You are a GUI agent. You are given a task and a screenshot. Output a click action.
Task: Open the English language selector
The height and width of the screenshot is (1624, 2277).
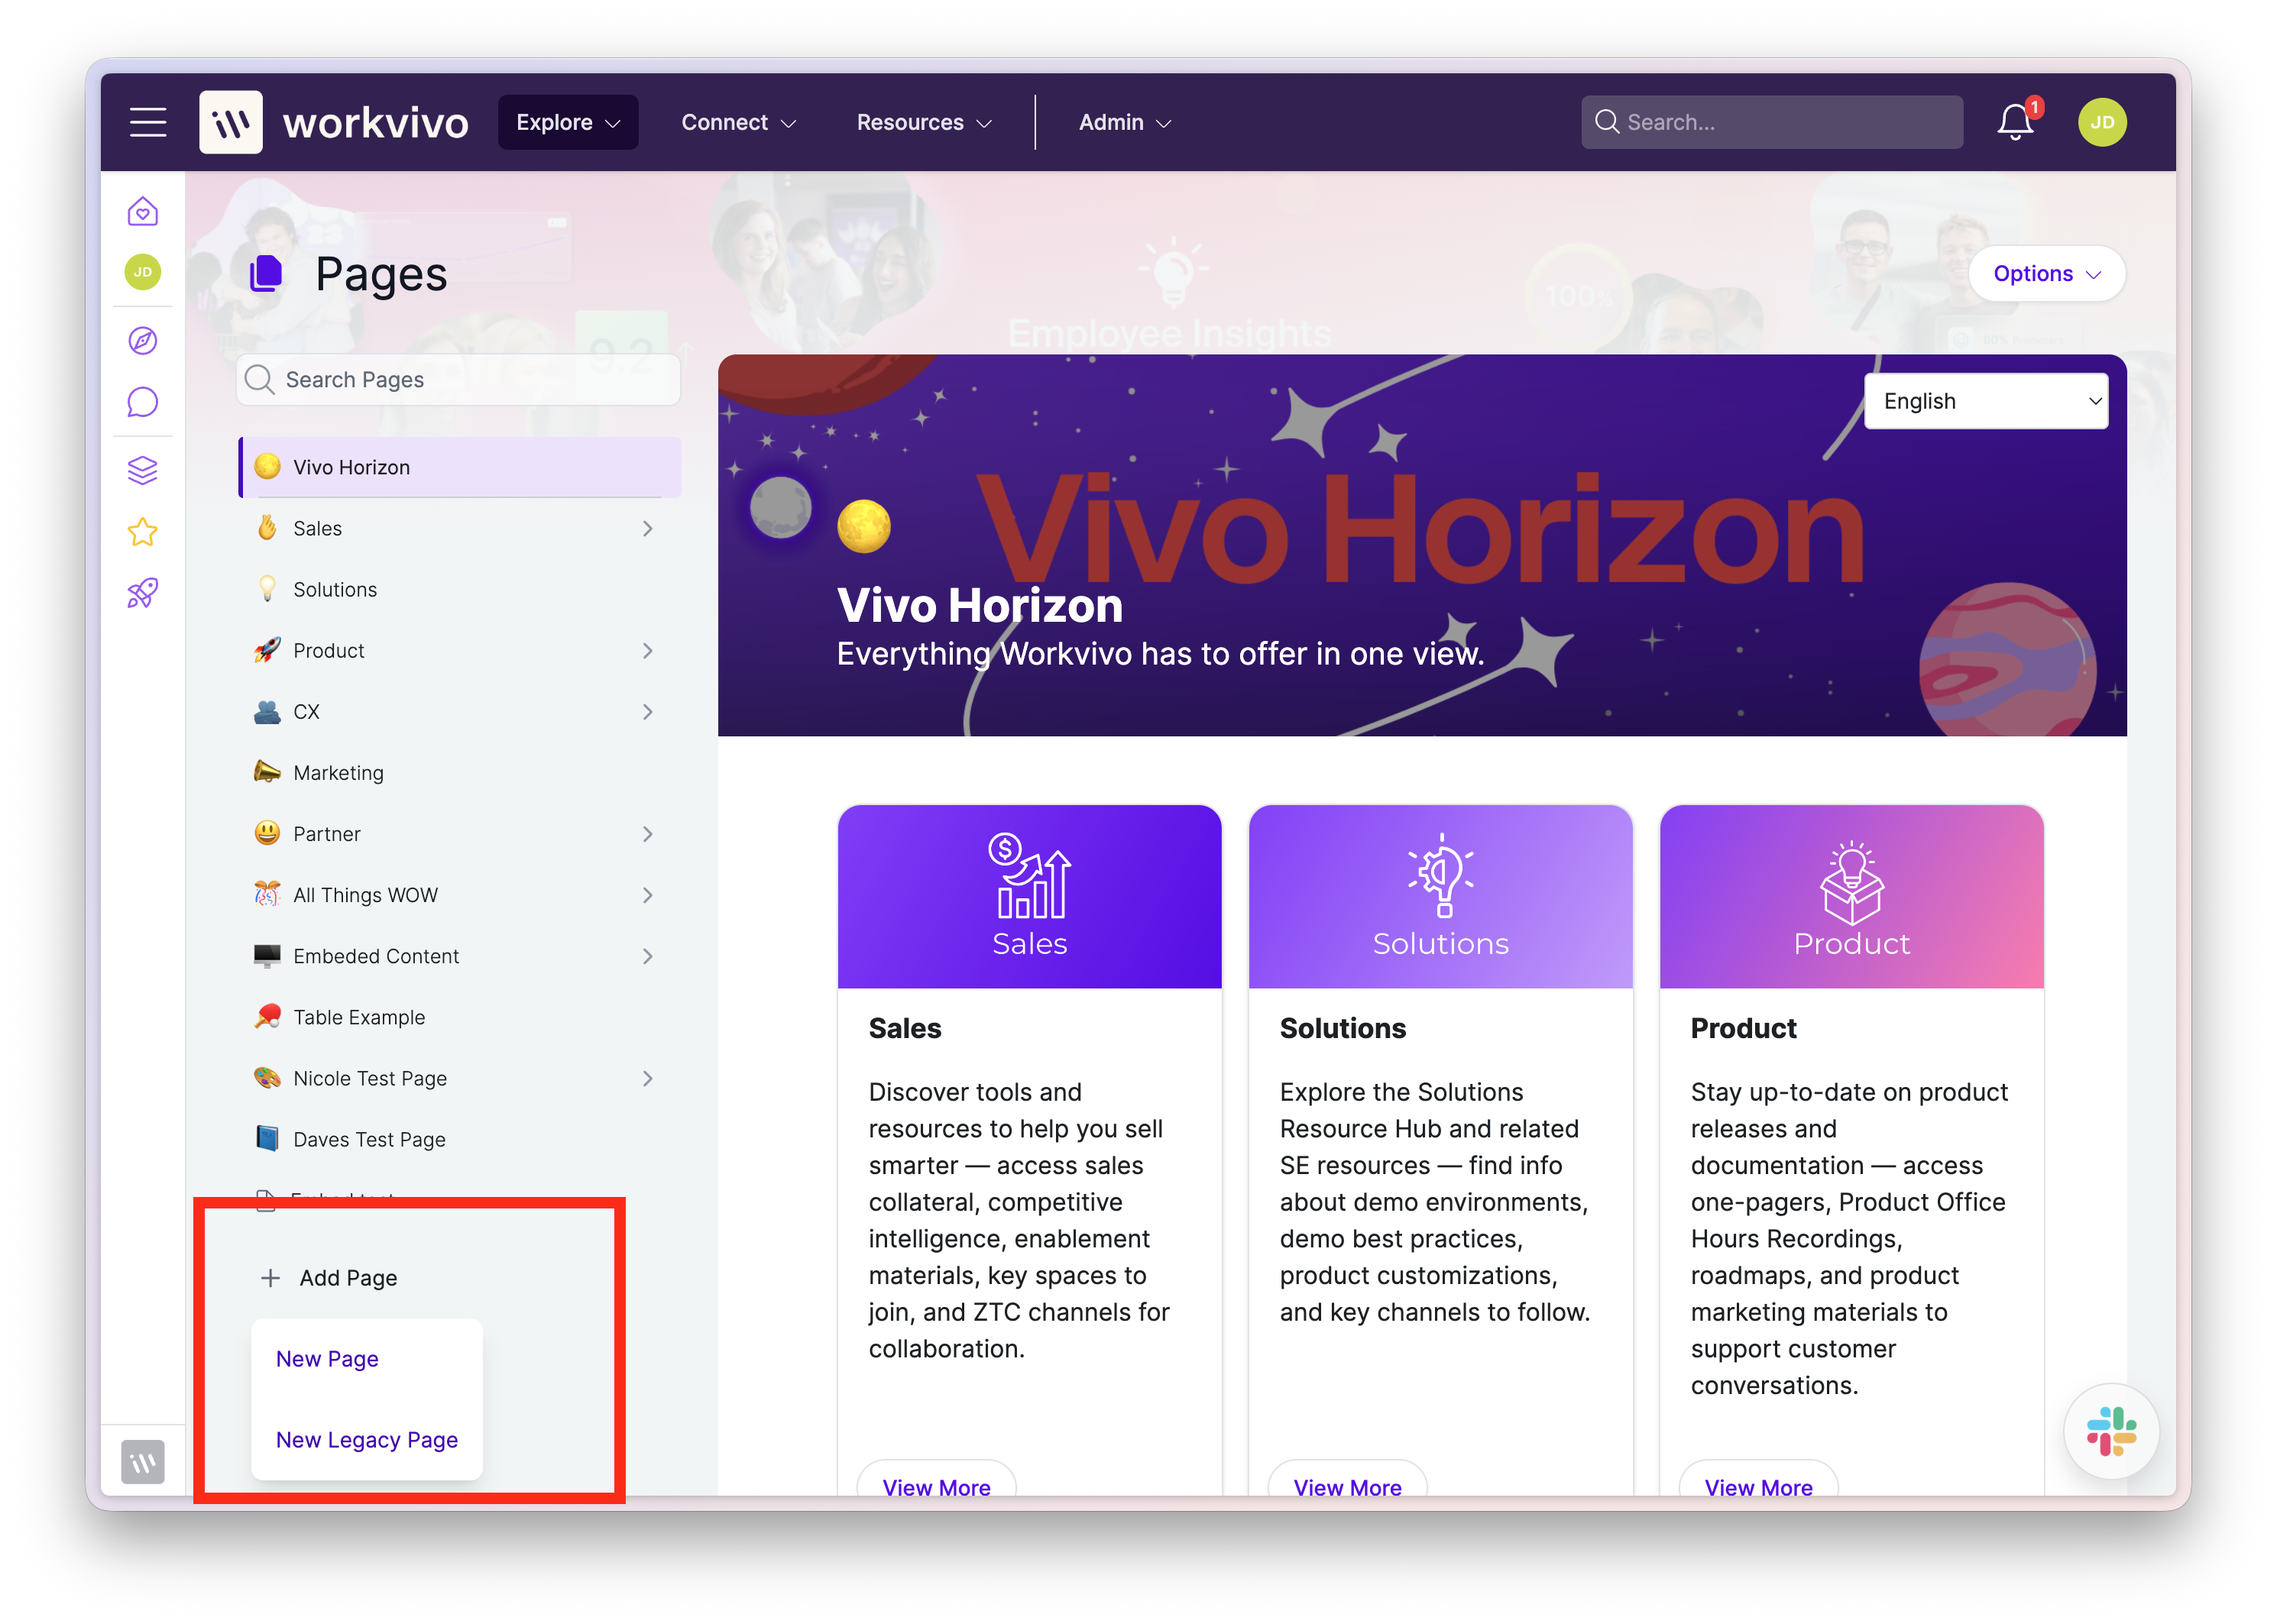[x=1986, y=401]
